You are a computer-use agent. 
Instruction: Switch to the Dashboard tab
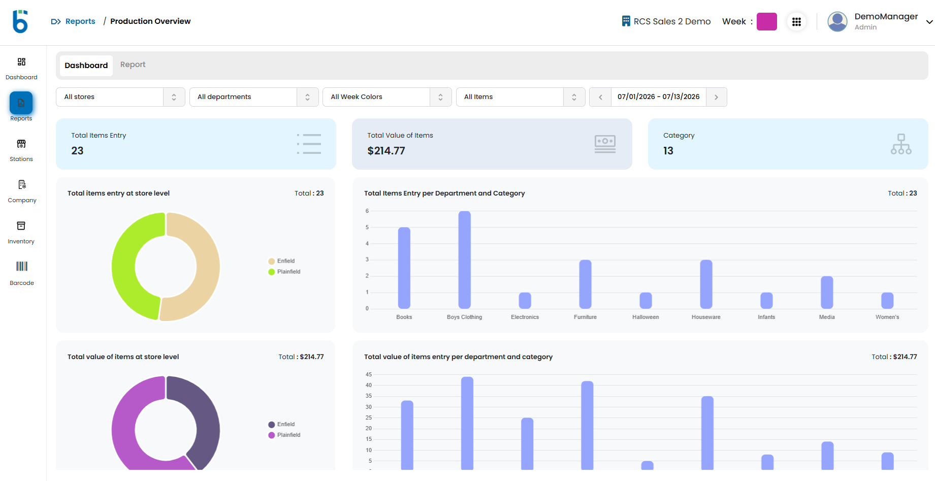coord(86,66)
